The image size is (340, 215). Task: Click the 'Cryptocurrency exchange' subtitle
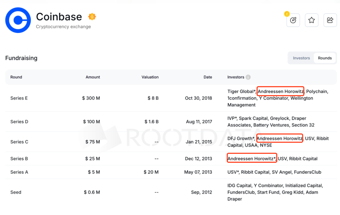(x=63, y=27)
